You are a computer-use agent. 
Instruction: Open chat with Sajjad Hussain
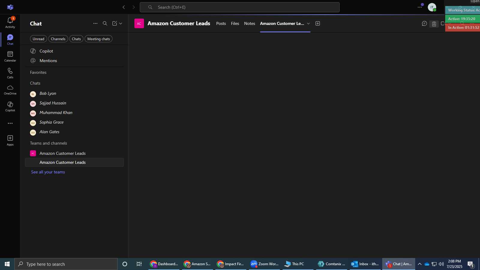(74, 103)
